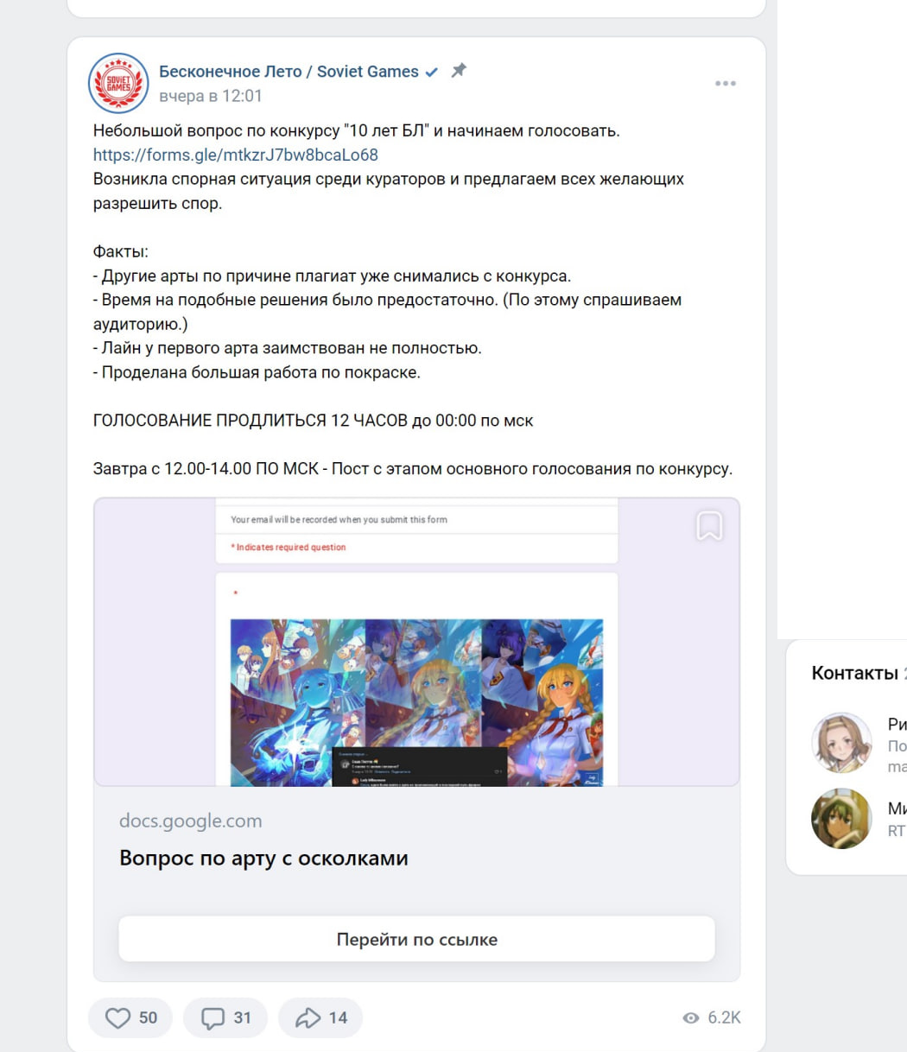Screen dimensions: 907x1052
Task: Open the forms.gle/mtkzrJ7bw8bcaLo68 link
Action: [x=236, y=155]
